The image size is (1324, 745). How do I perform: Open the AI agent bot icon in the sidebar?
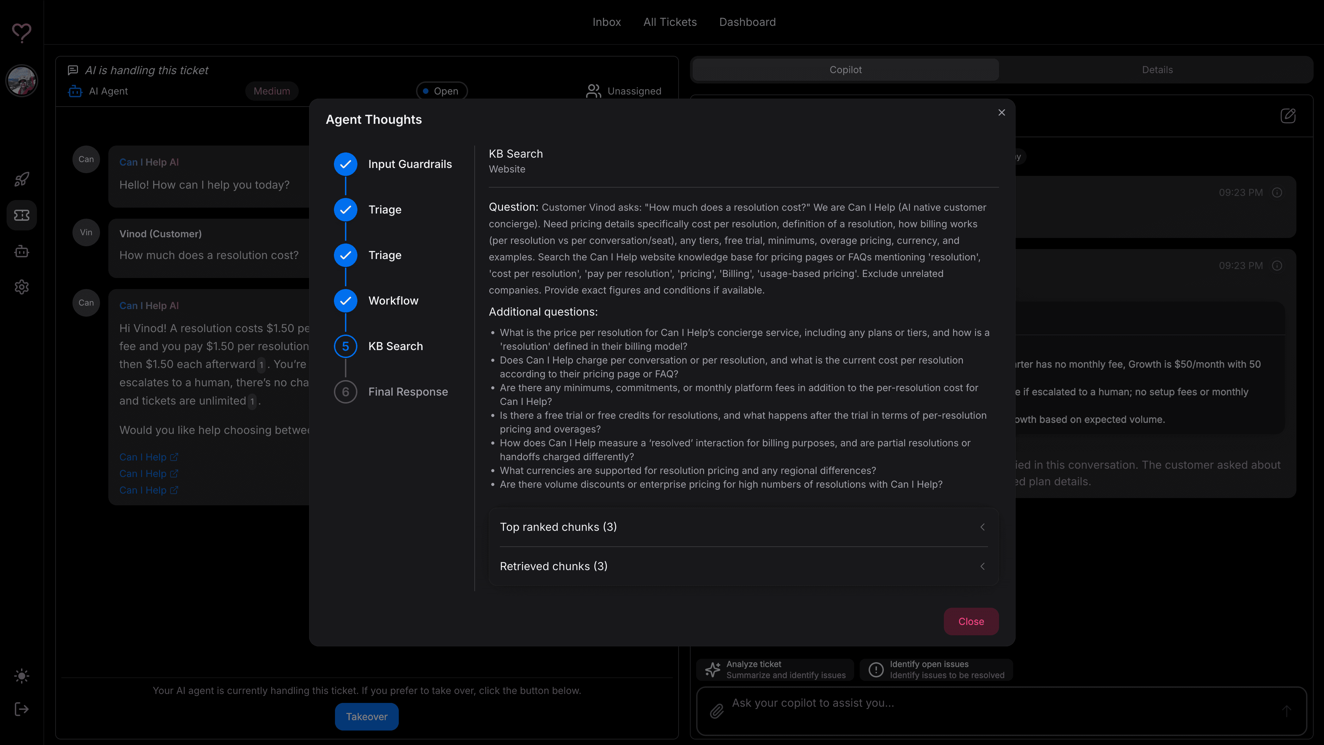click(x=22, y=251)
